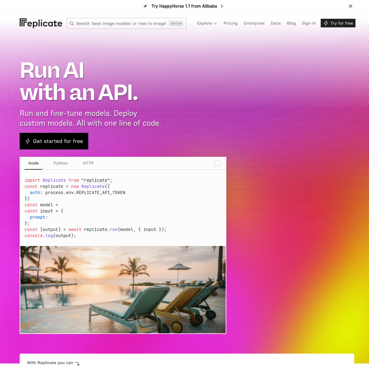Screen dimensions: 369x369
Task: Click the arrow icon after 'With Replicate you can'
Action: click(77, 363)
